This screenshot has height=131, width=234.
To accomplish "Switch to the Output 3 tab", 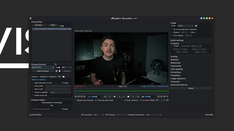I will point(53,77).
